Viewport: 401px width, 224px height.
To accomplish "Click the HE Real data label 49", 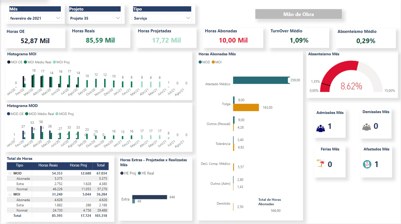I will tap(139, 201).
